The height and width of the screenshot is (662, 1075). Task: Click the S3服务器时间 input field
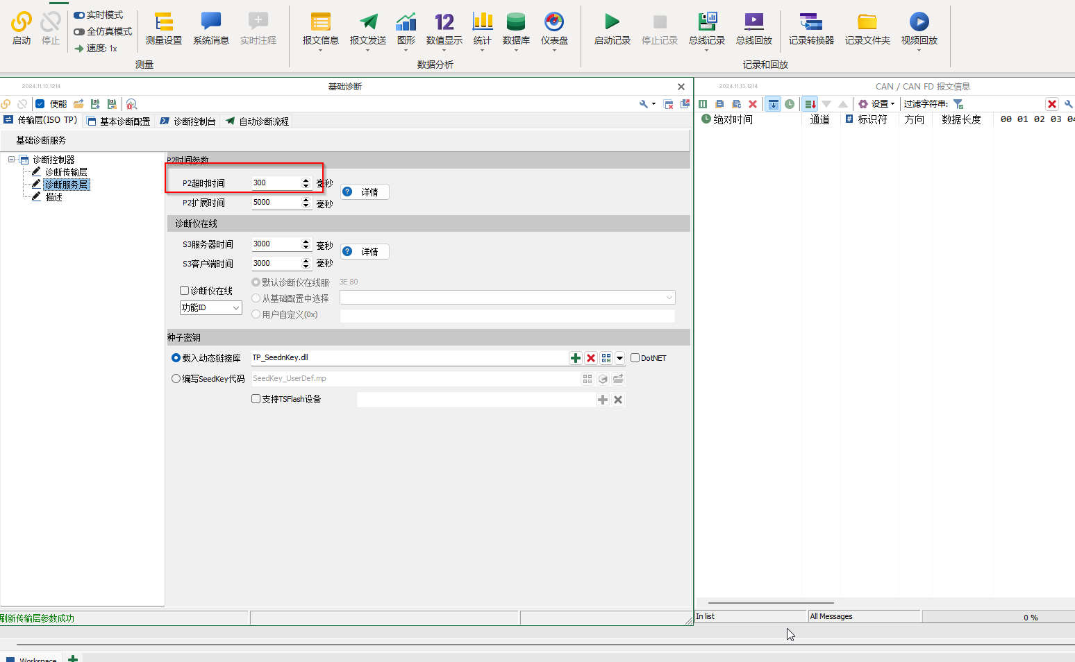tap(275, 244)
